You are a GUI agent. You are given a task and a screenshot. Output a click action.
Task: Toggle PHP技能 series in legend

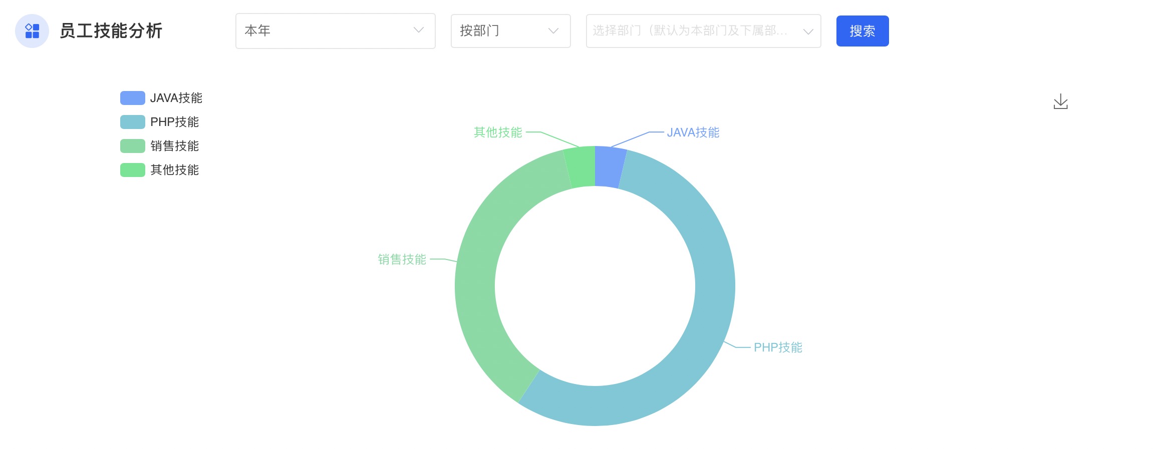(x=174, y=122)
